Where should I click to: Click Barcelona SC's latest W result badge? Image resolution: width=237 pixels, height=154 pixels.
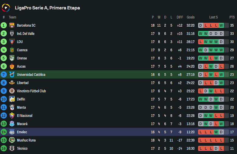[221, 25]
